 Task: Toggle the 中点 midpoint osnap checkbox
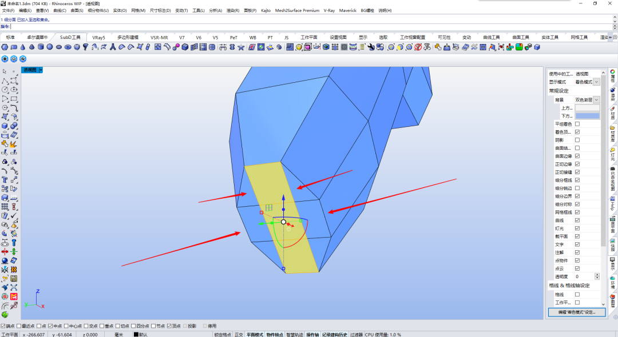[50, 326]
